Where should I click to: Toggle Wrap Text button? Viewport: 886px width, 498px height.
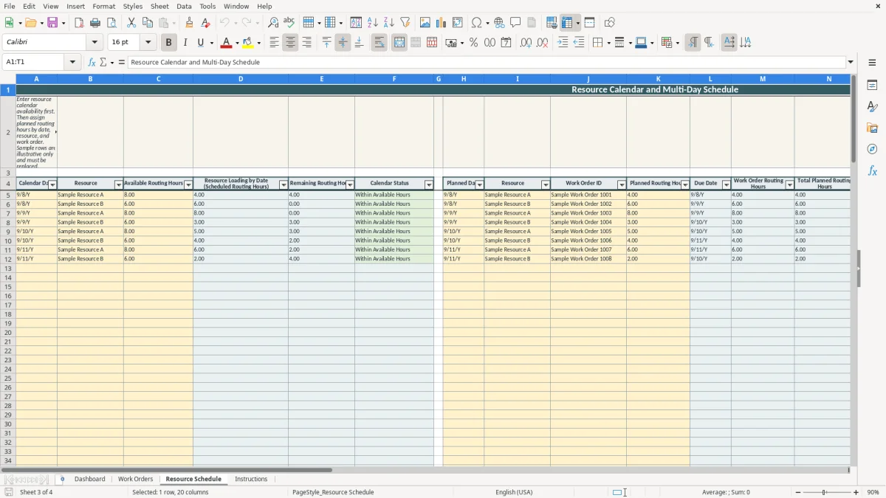379,43
